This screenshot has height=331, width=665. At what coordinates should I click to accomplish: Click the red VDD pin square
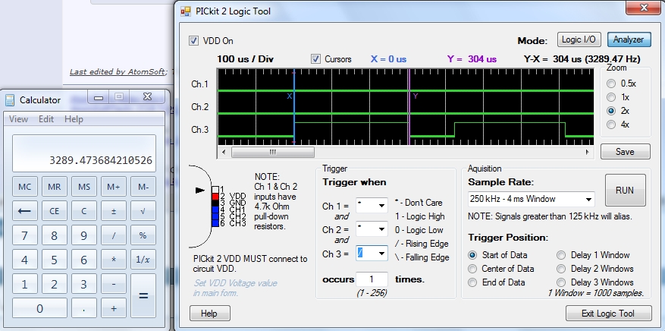click(215, 197)
